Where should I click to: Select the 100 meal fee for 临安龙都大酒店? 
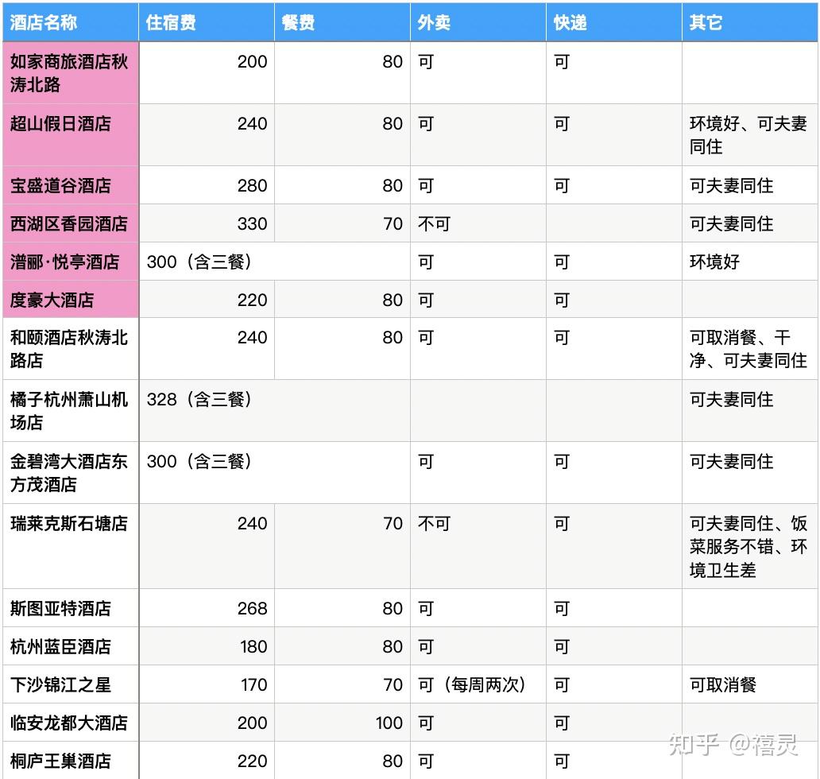coord(342,723)
